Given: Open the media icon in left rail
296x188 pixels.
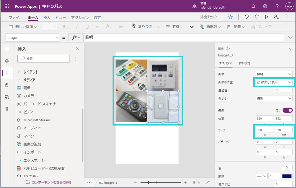Looking at the screenshot, I should (x=7, y=97).
